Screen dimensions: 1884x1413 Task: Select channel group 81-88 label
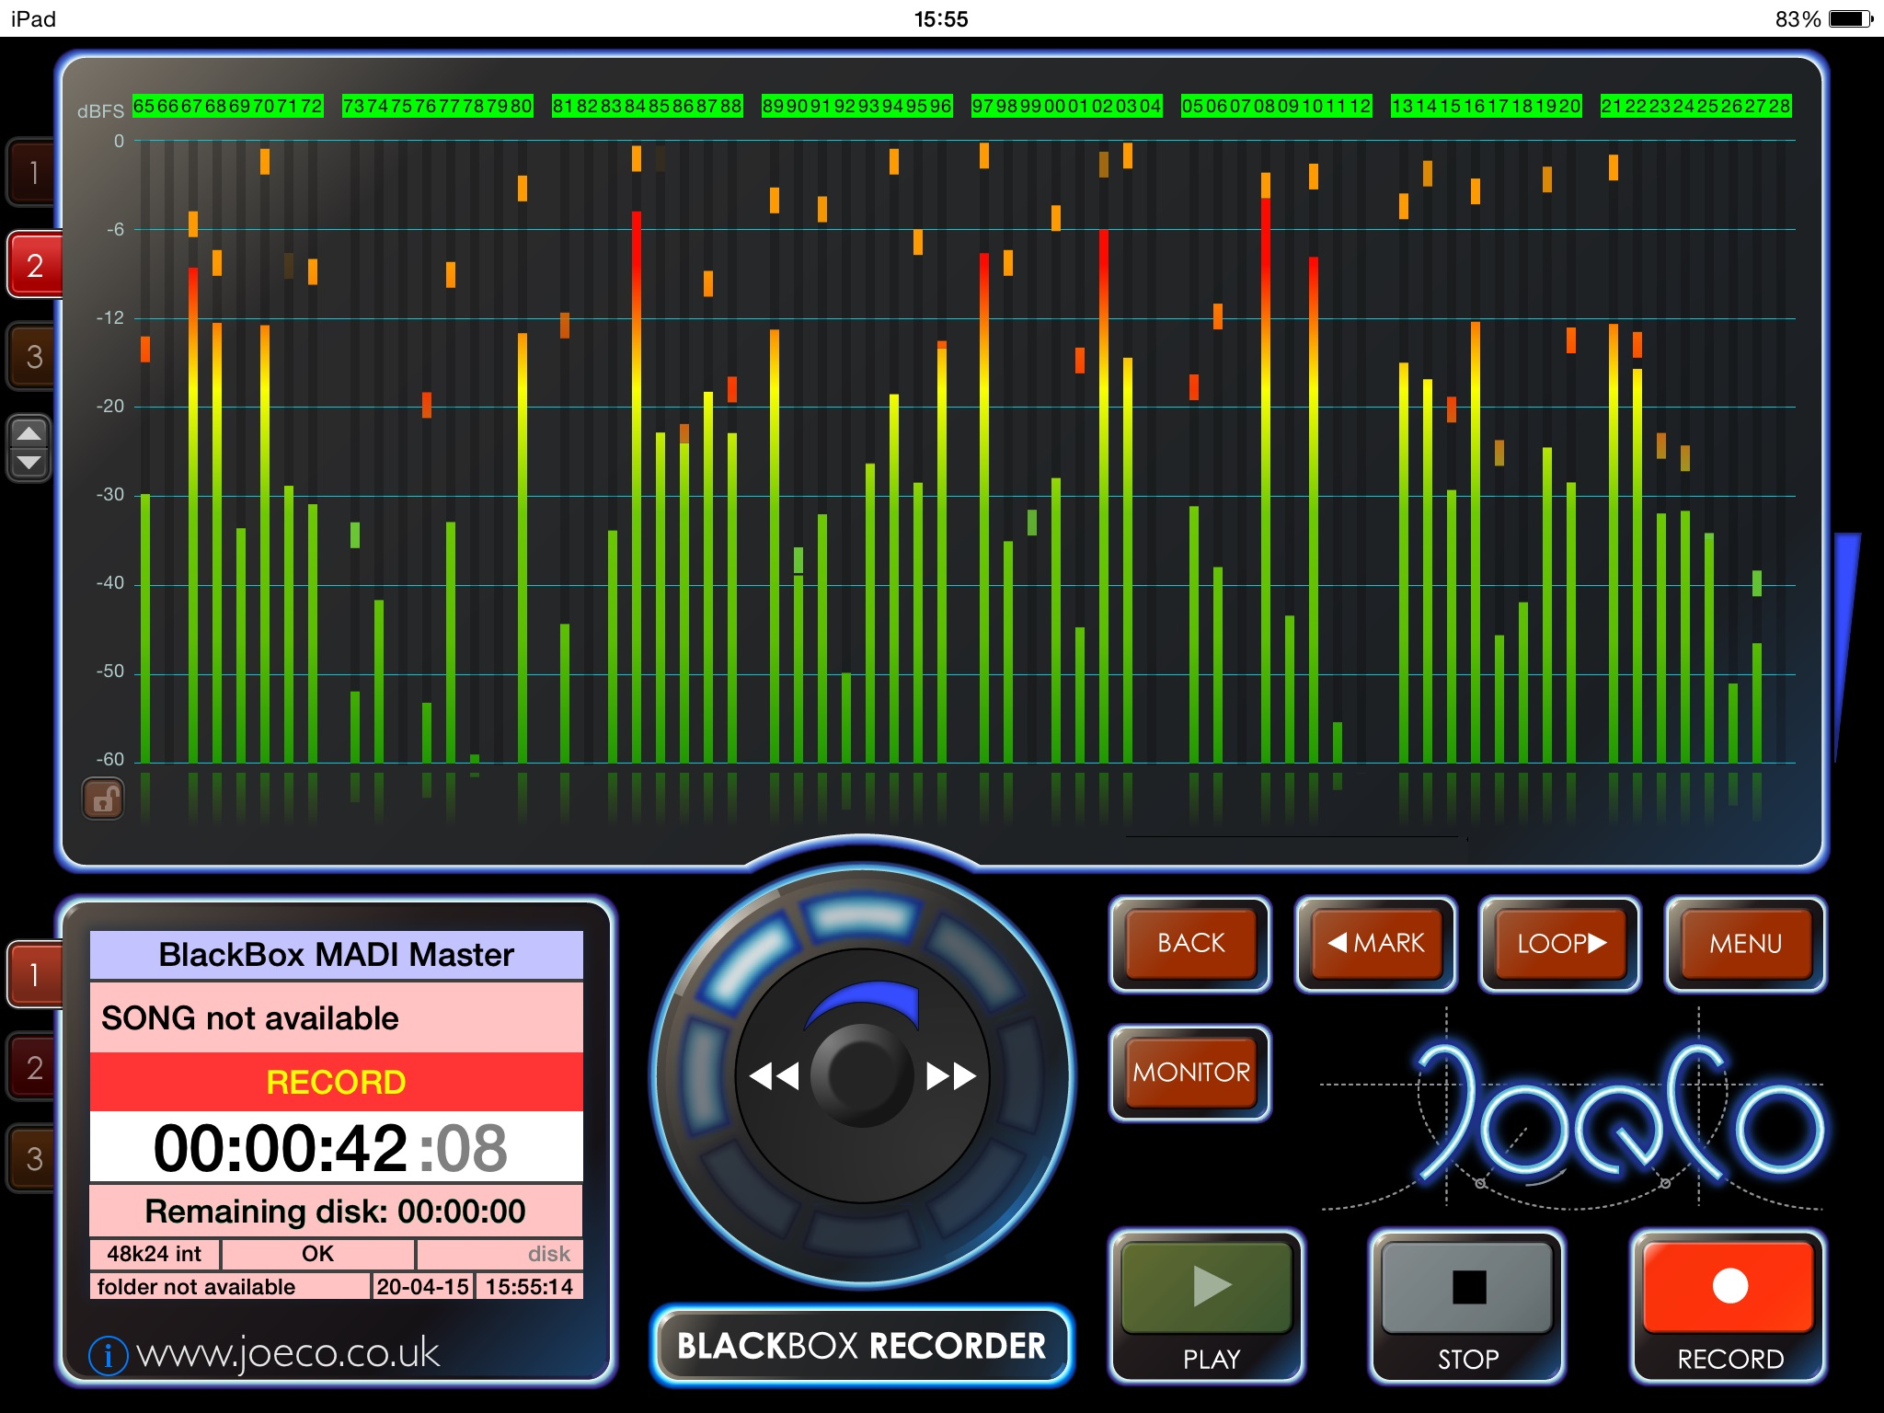click(x=648, y=107)
